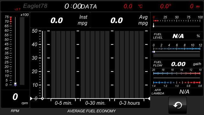Image resolution: width=204 pixels, height=115 pixels.
Task: Click the fuel flow blue scale bar
Action: coord(177,49)
